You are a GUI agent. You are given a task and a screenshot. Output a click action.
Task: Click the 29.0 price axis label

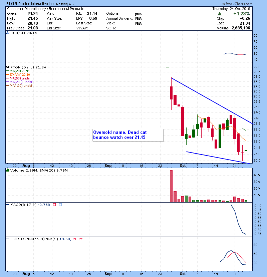(257, 67)
